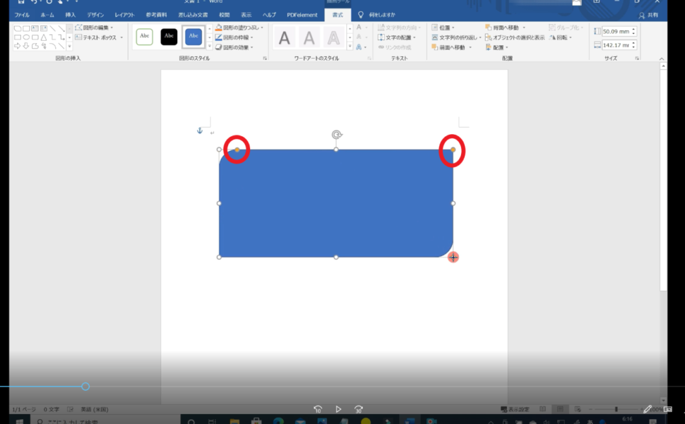Click the video progress slider handle

point(86,387)
